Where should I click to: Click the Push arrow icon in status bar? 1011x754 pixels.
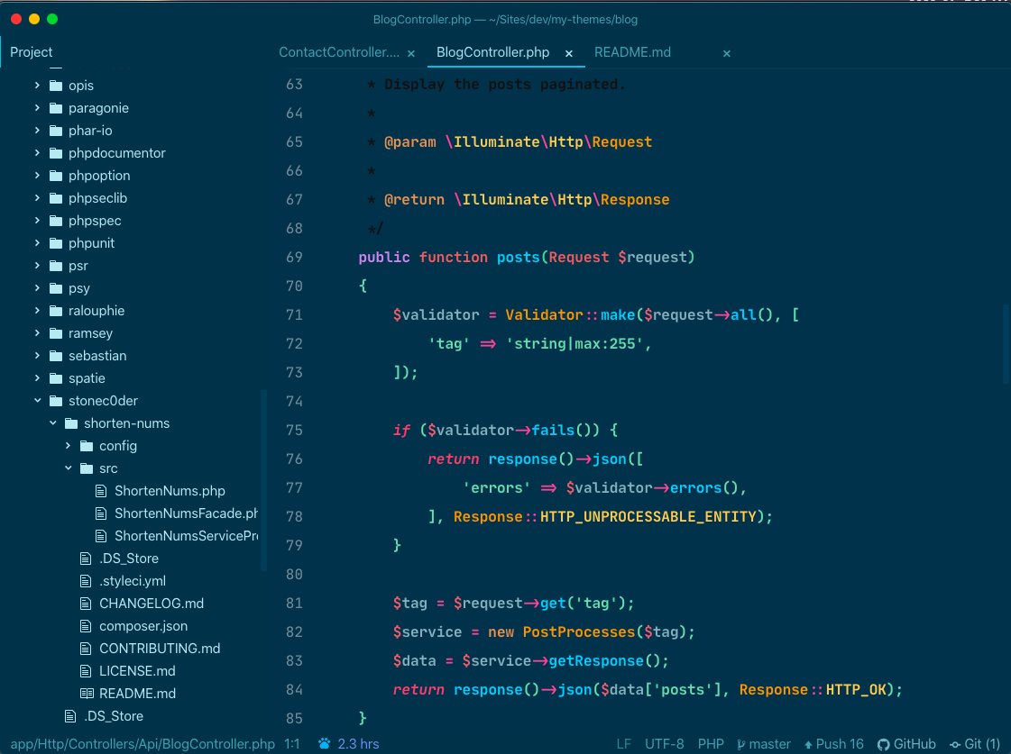[x=808, y=744]
